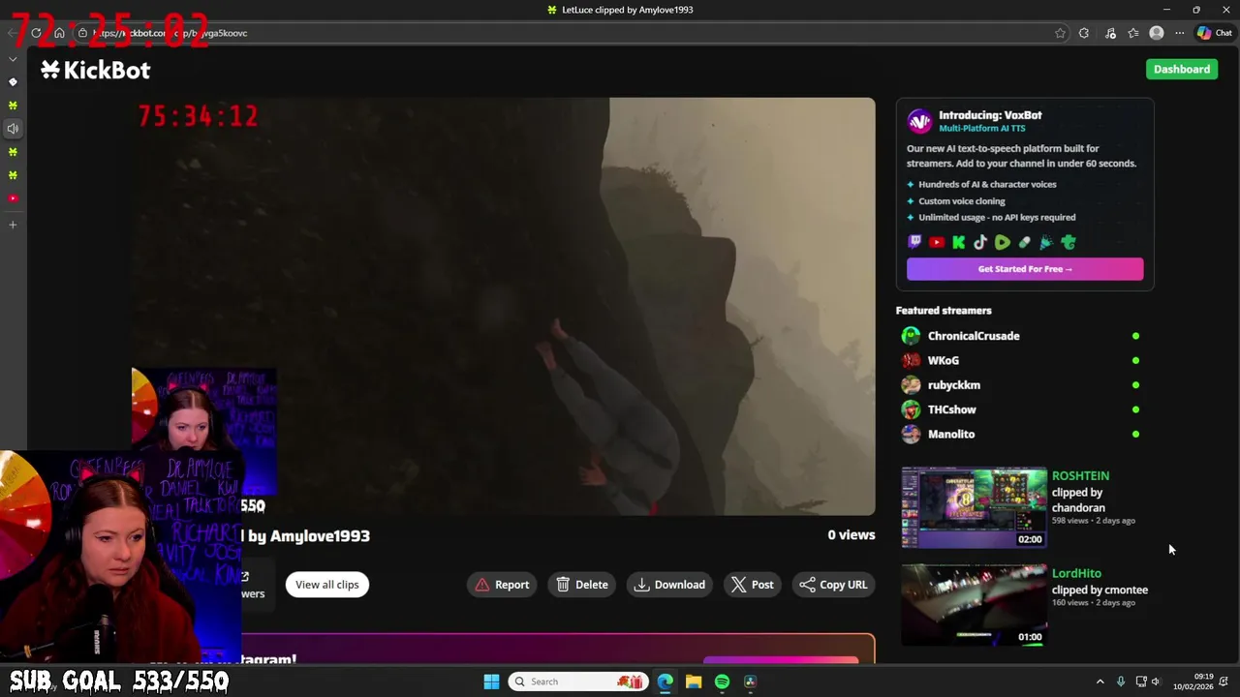Click the KickBot logo
1240x697 pixels.
click(x=95, y=70)
